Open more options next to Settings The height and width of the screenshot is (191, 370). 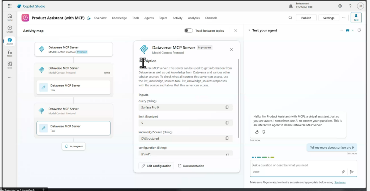pyautogui.click(x=344, y=18)
